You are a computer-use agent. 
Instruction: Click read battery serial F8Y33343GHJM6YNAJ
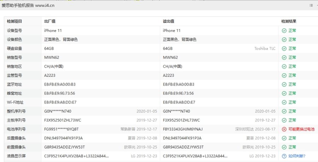click(x=183, y=129)
